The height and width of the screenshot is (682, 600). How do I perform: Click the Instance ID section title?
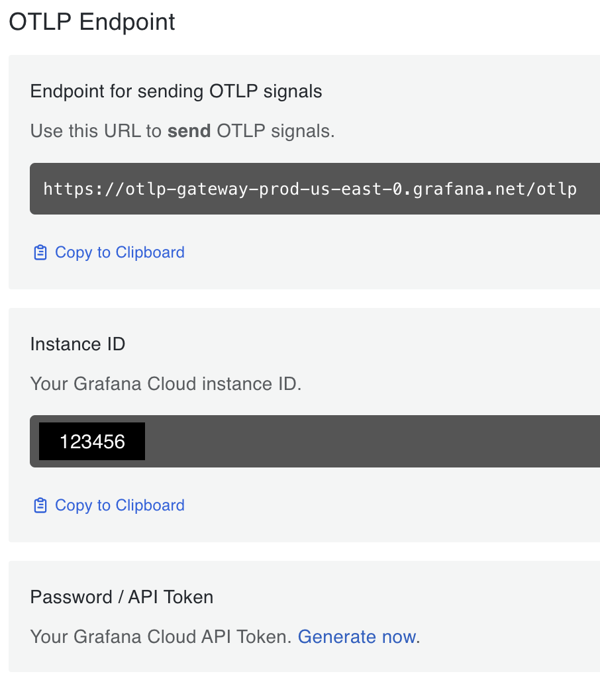[78, 344]
